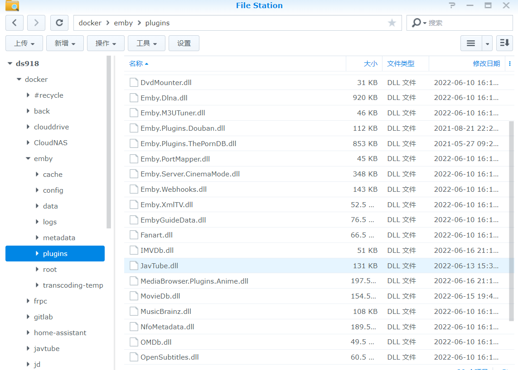The width and height of the screenshot is (518, 370).
Task: Expand the home-assistant folder node
Action: (x=28, y=332)
